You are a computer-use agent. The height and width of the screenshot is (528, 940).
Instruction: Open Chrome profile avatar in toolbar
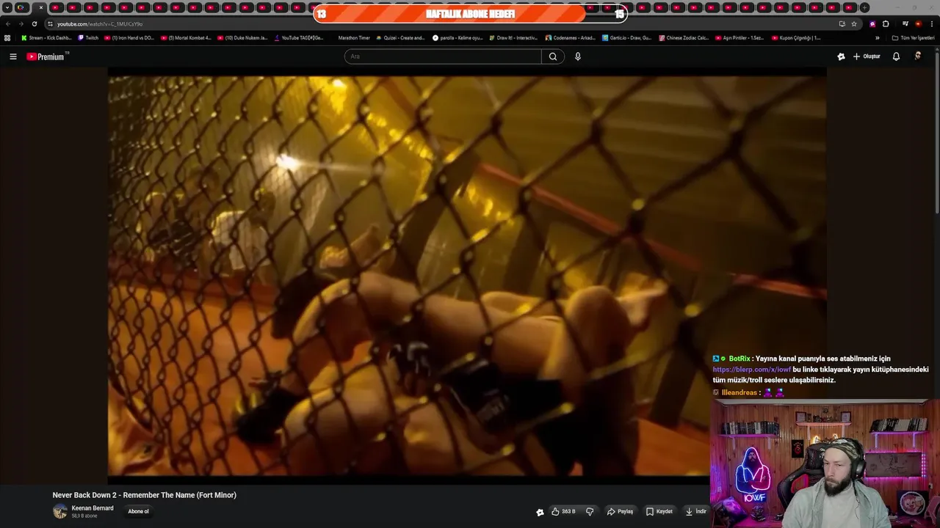918,23
